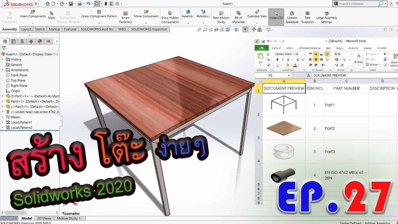Expand the Annotations tree node
Screen dimensions: 398x224
[3, 70]
